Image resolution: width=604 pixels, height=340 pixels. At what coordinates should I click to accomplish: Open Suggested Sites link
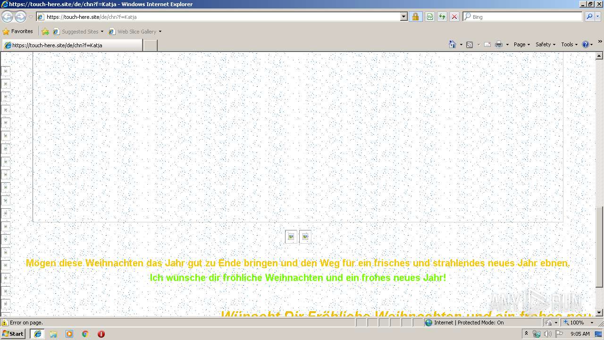point(78,32)
